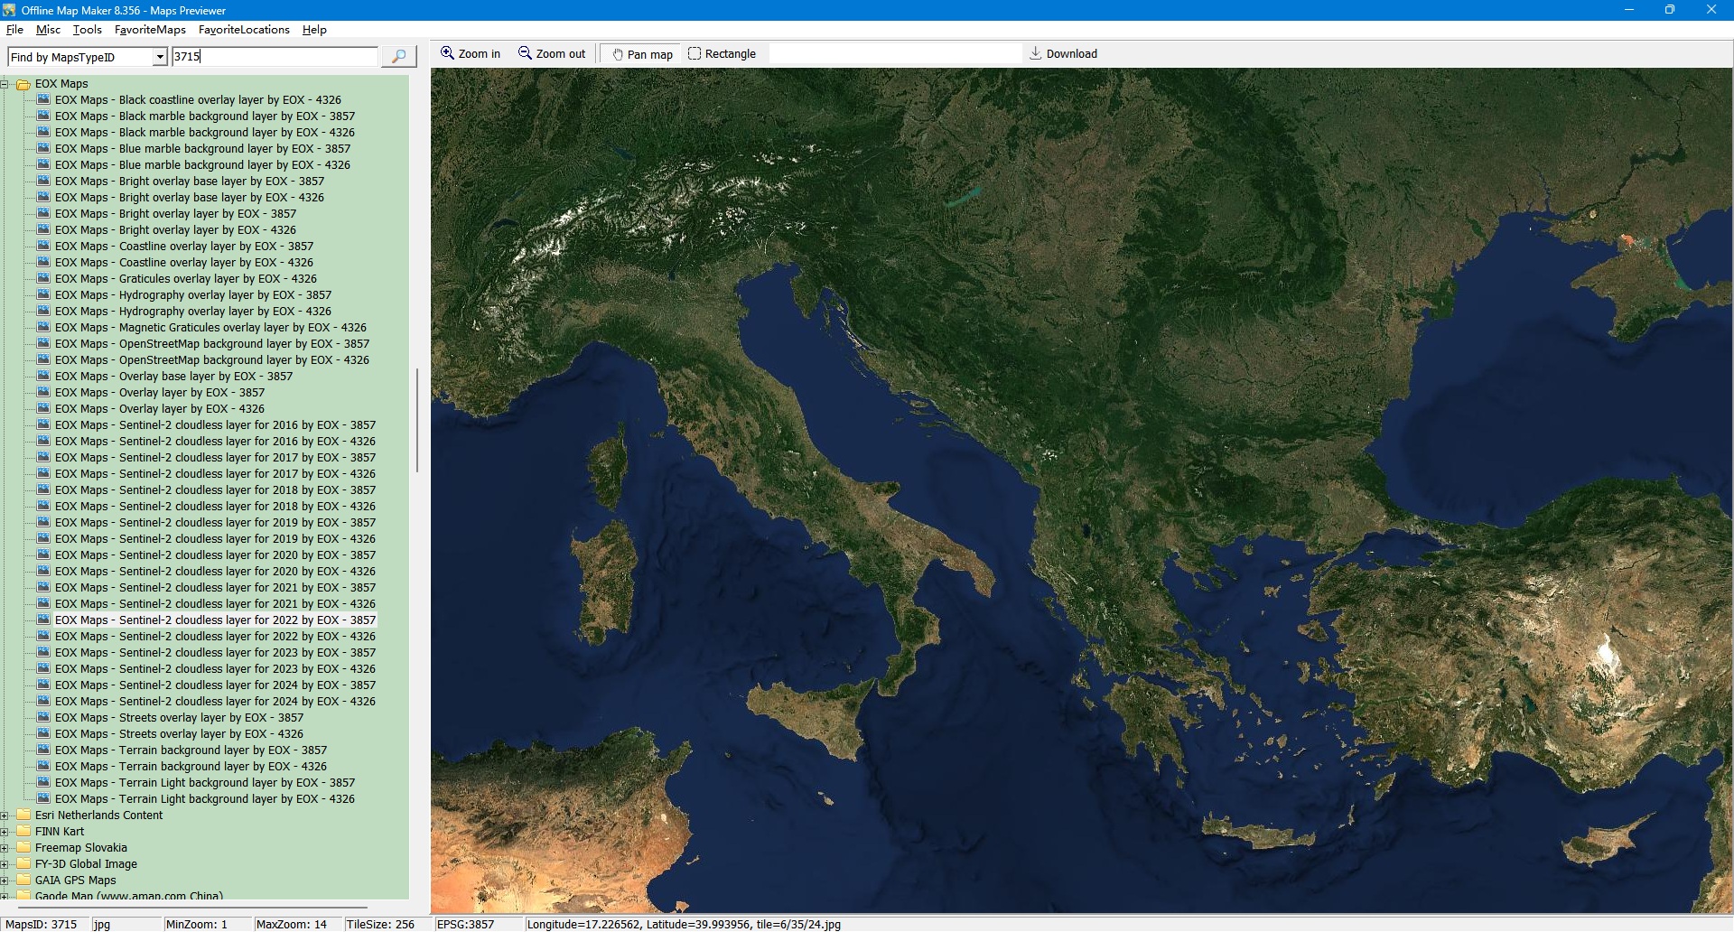Screen dimensions: 1734x932
Task: Click the Download button
Action: [1063, 54]
